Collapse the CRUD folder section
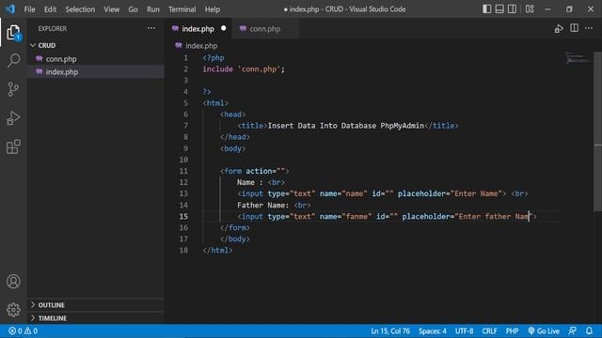602x338 pixels. [x=95, y=45]
